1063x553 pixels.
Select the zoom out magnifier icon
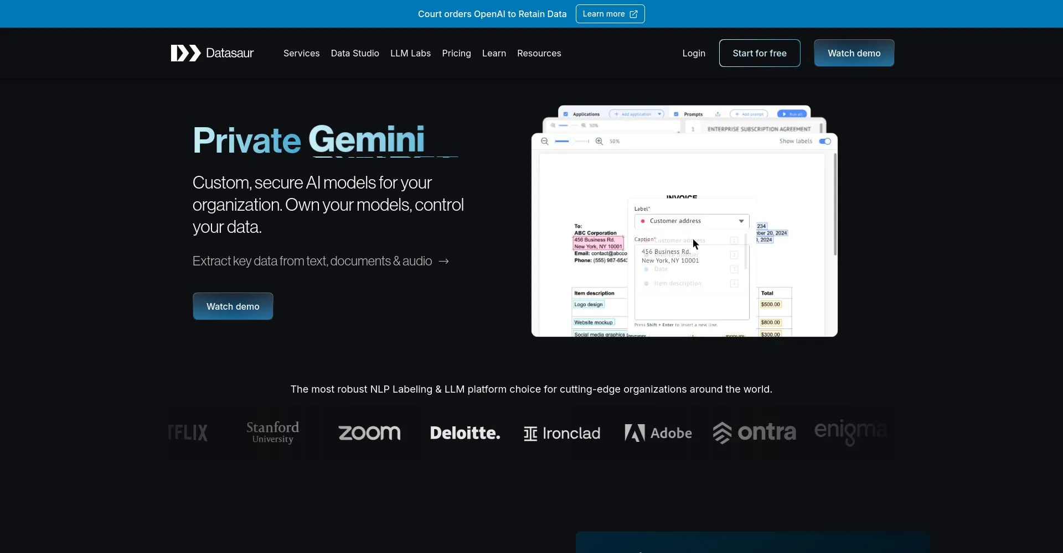point(544,141)
